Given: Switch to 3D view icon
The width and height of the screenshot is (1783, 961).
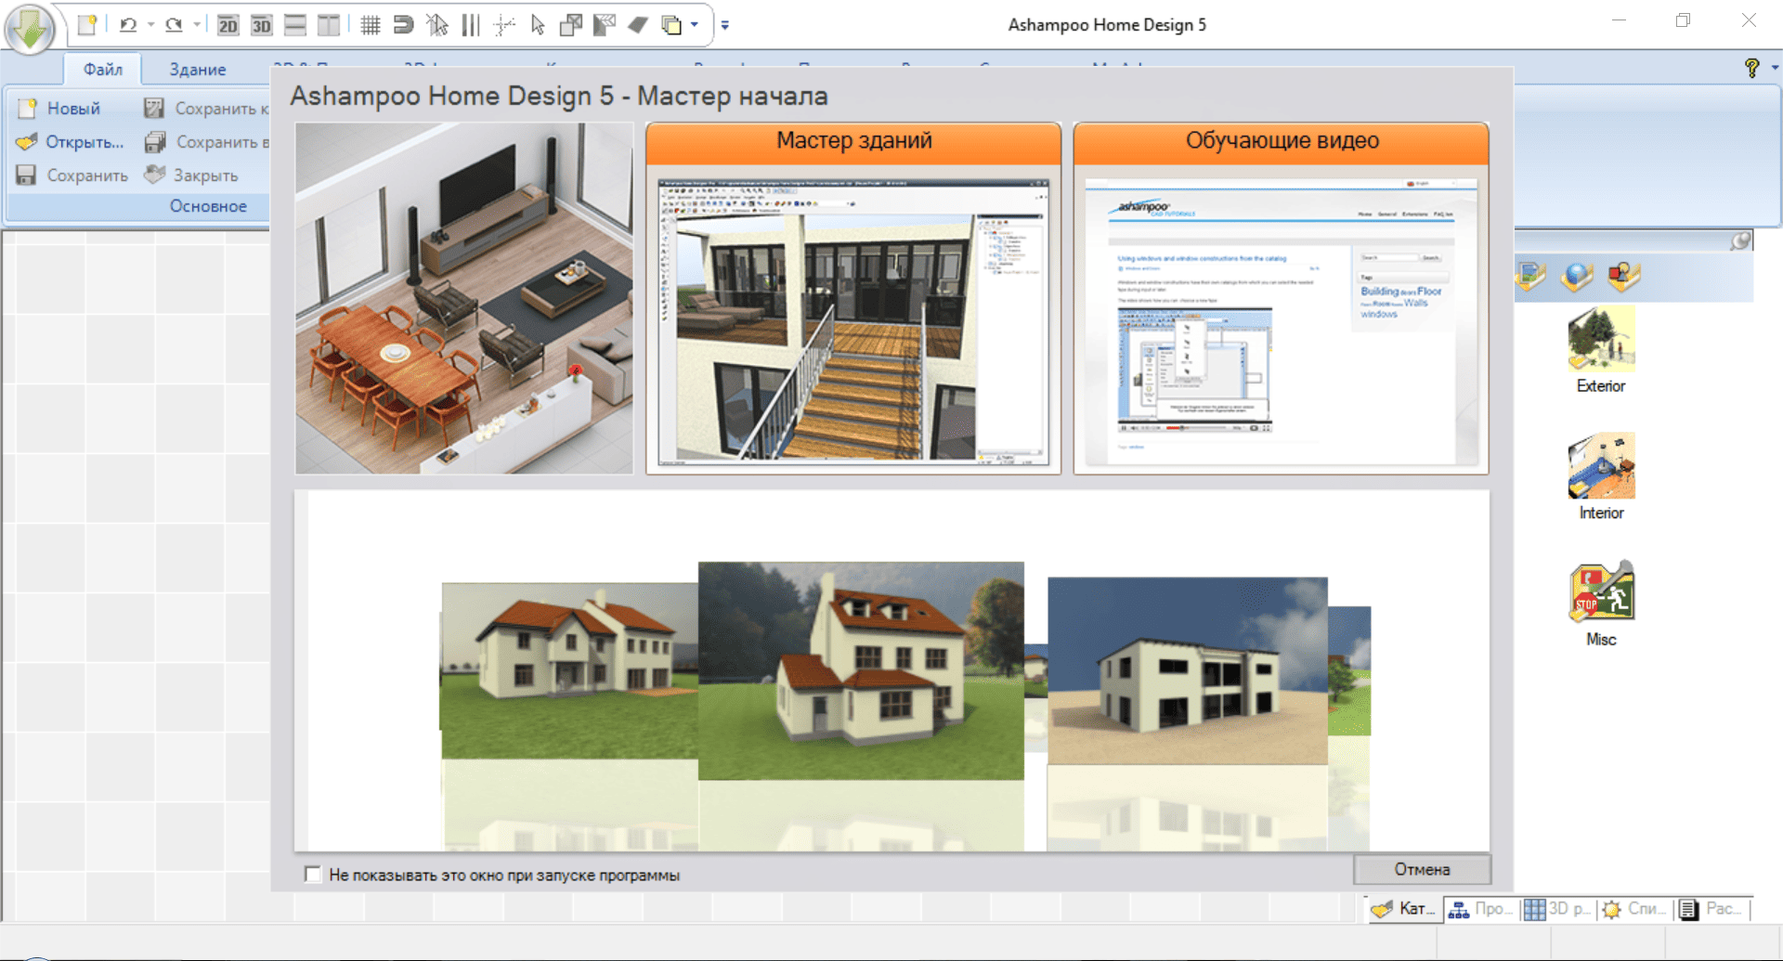Looking at the screenshot, I should (261, 25).
